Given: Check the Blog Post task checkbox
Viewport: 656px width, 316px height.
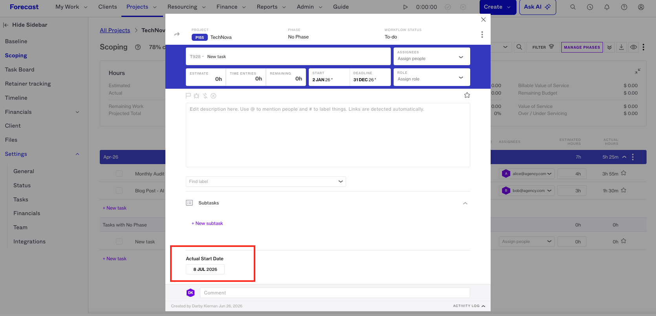Looking at the screenshot, I should pyautogui.click(x=119, y=190).
